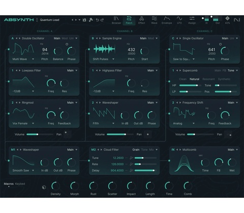
Task: Click next module arrow on Single Oscillator
Action: [x=180, y=39]
